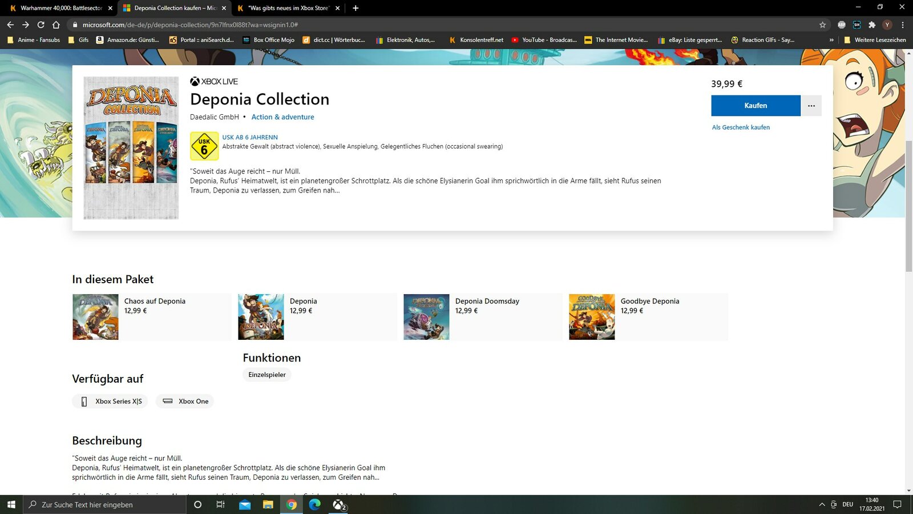The height and width of the screenshot is (514, 913).
Task: Go back to the previous page
Action: pos(10,25)
